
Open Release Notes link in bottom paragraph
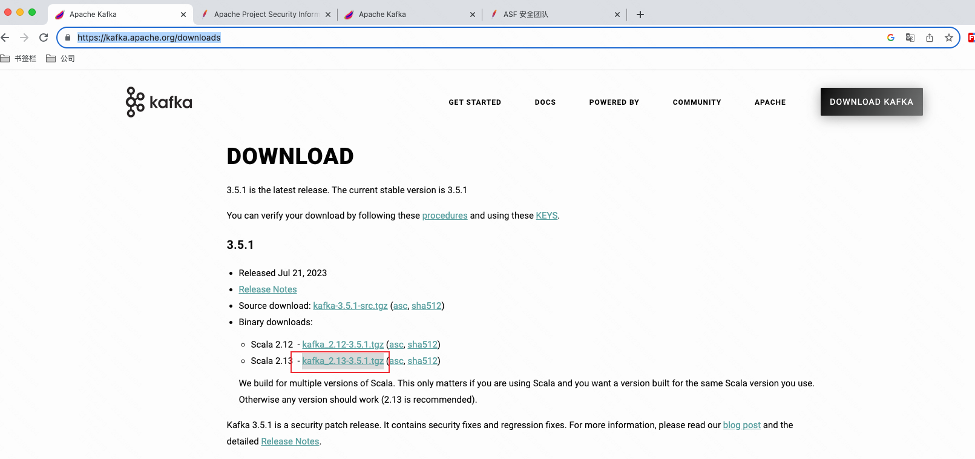coord(290,441)
